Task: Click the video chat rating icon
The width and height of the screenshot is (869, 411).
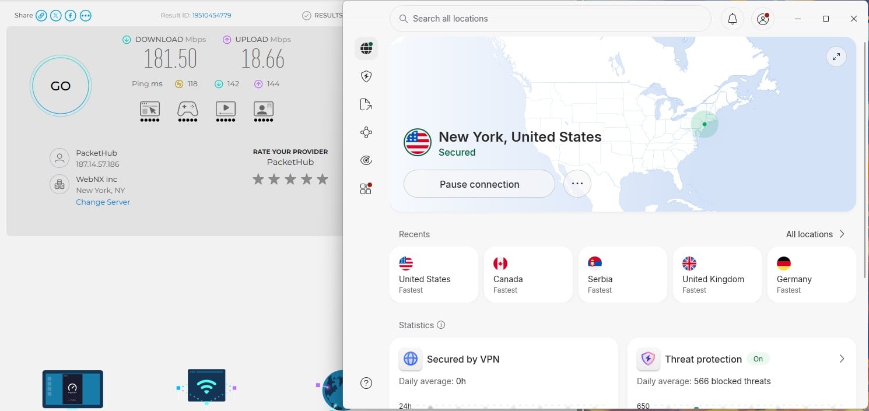Action: tap(264, 109)
